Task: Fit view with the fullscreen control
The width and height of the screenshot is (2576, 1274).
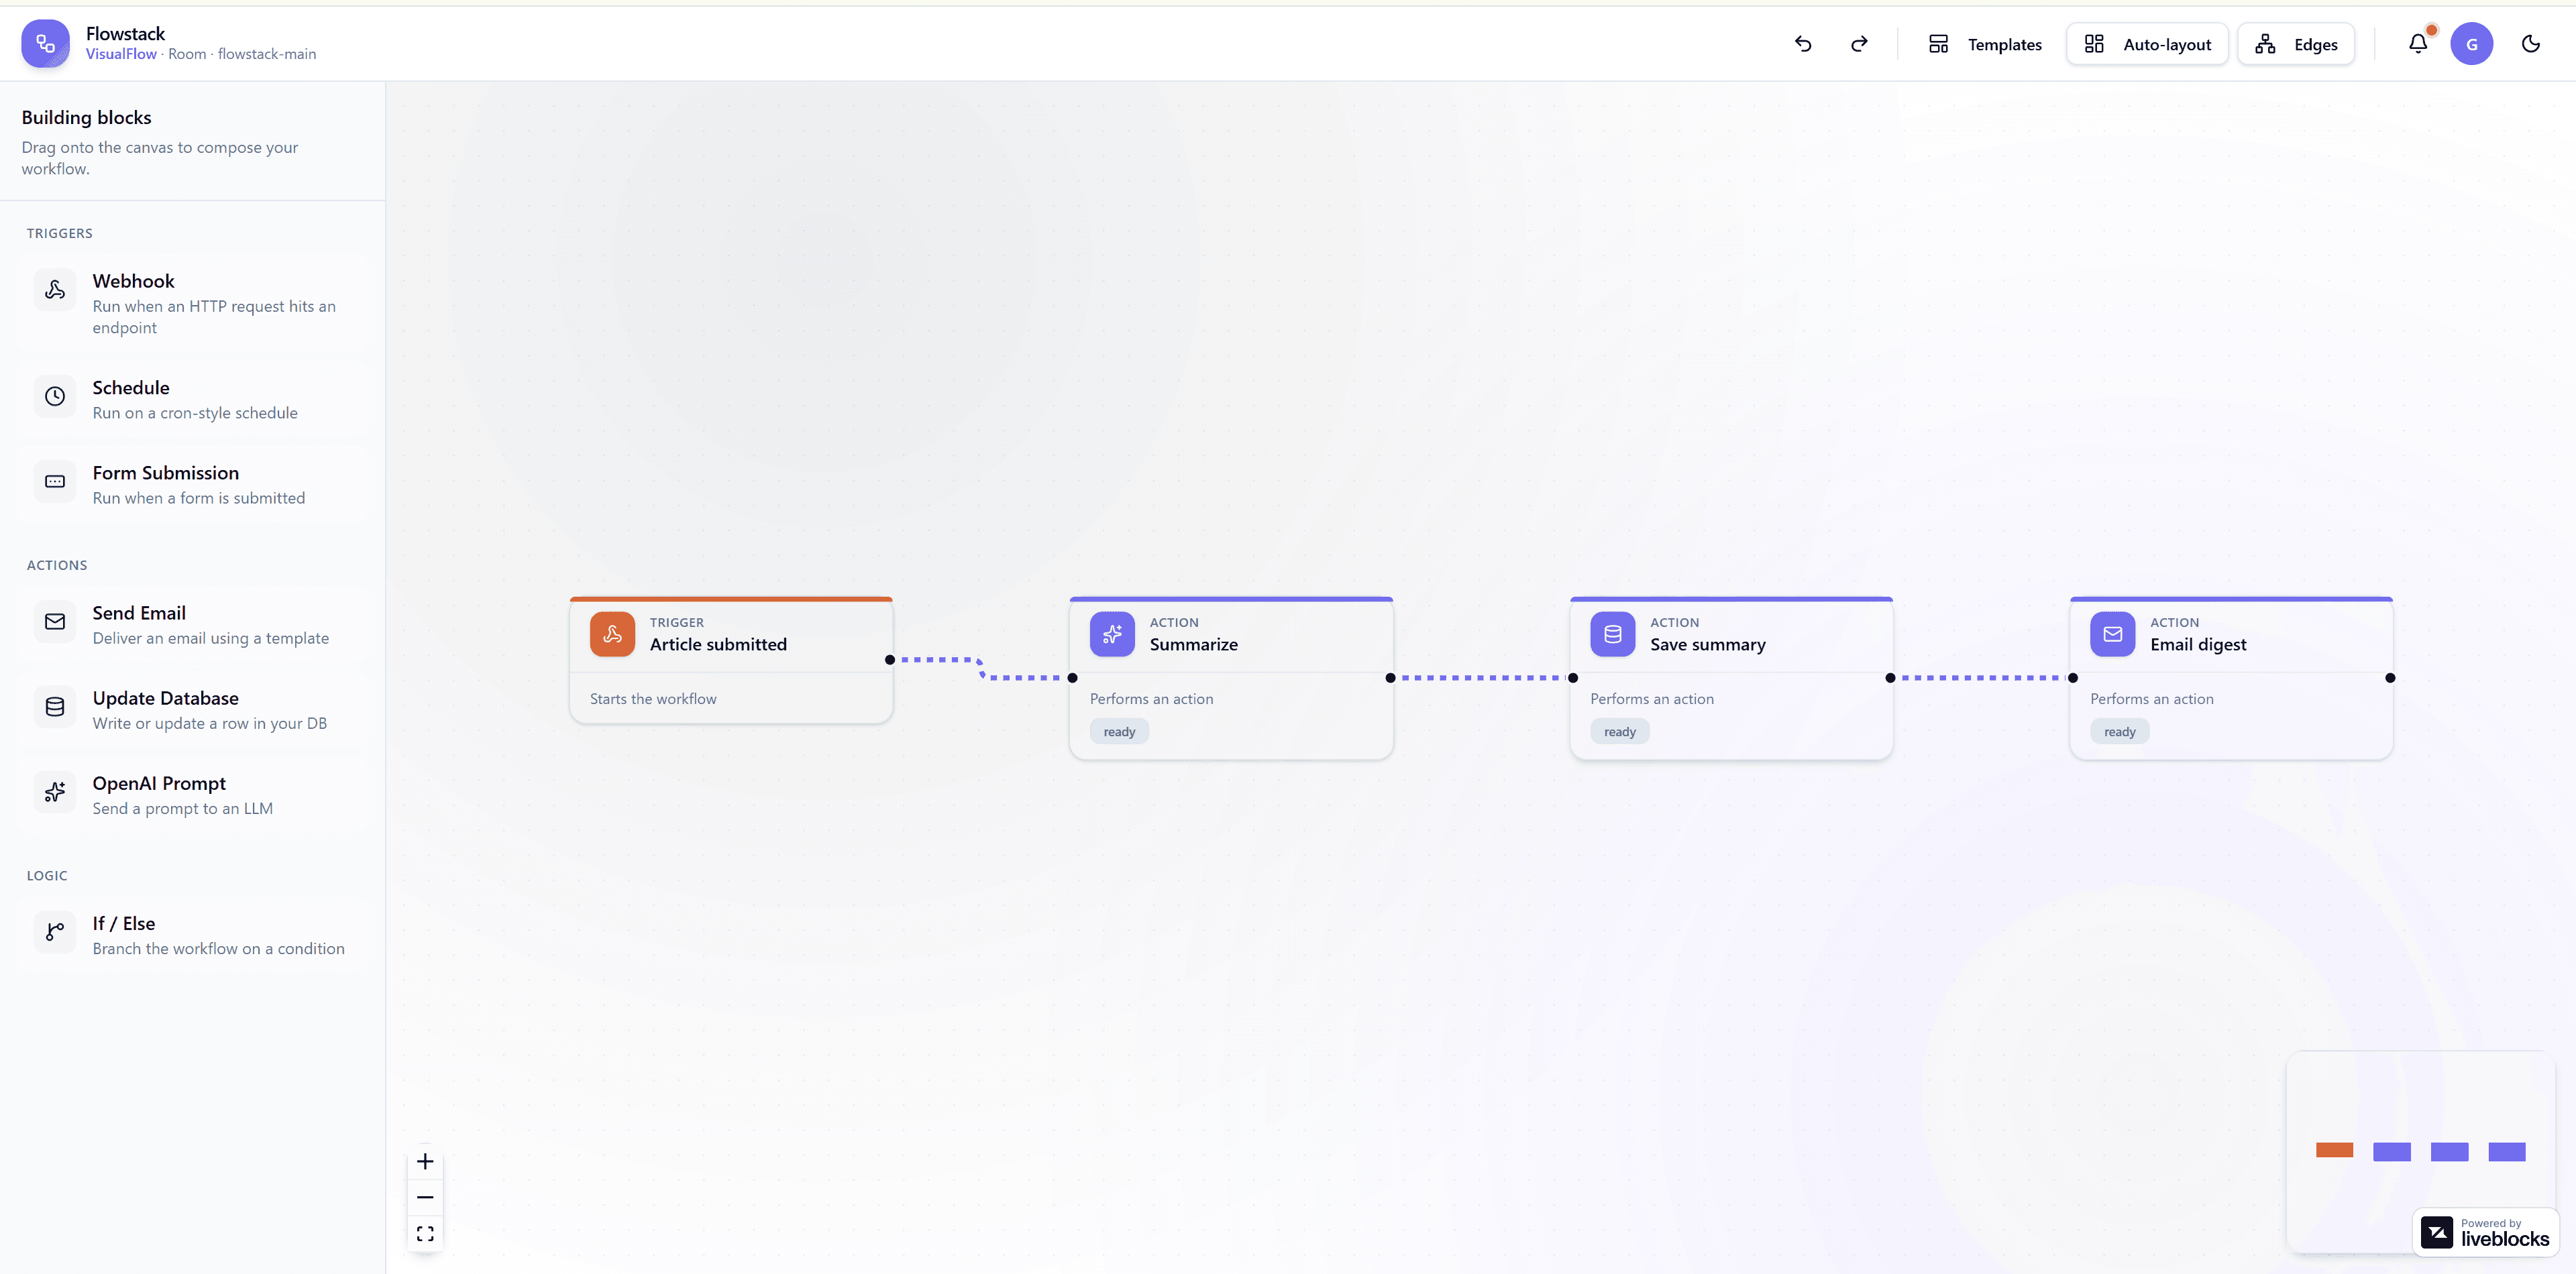Action: pyautogui.click(x=425, y=1233)
